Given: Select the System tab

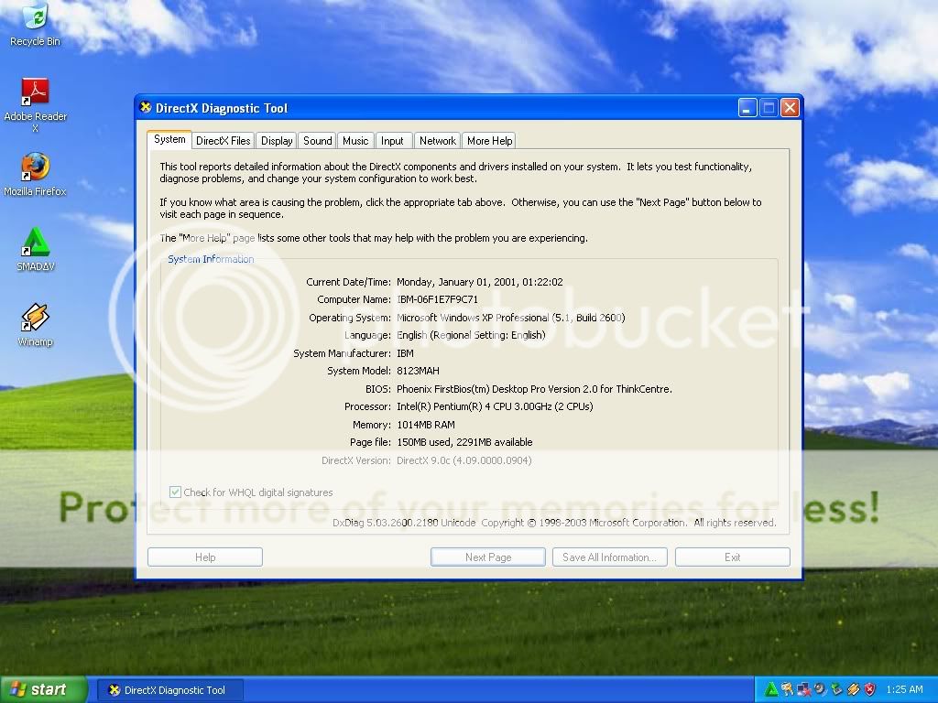Looking at the screenshot, I should tap(169, 139).
